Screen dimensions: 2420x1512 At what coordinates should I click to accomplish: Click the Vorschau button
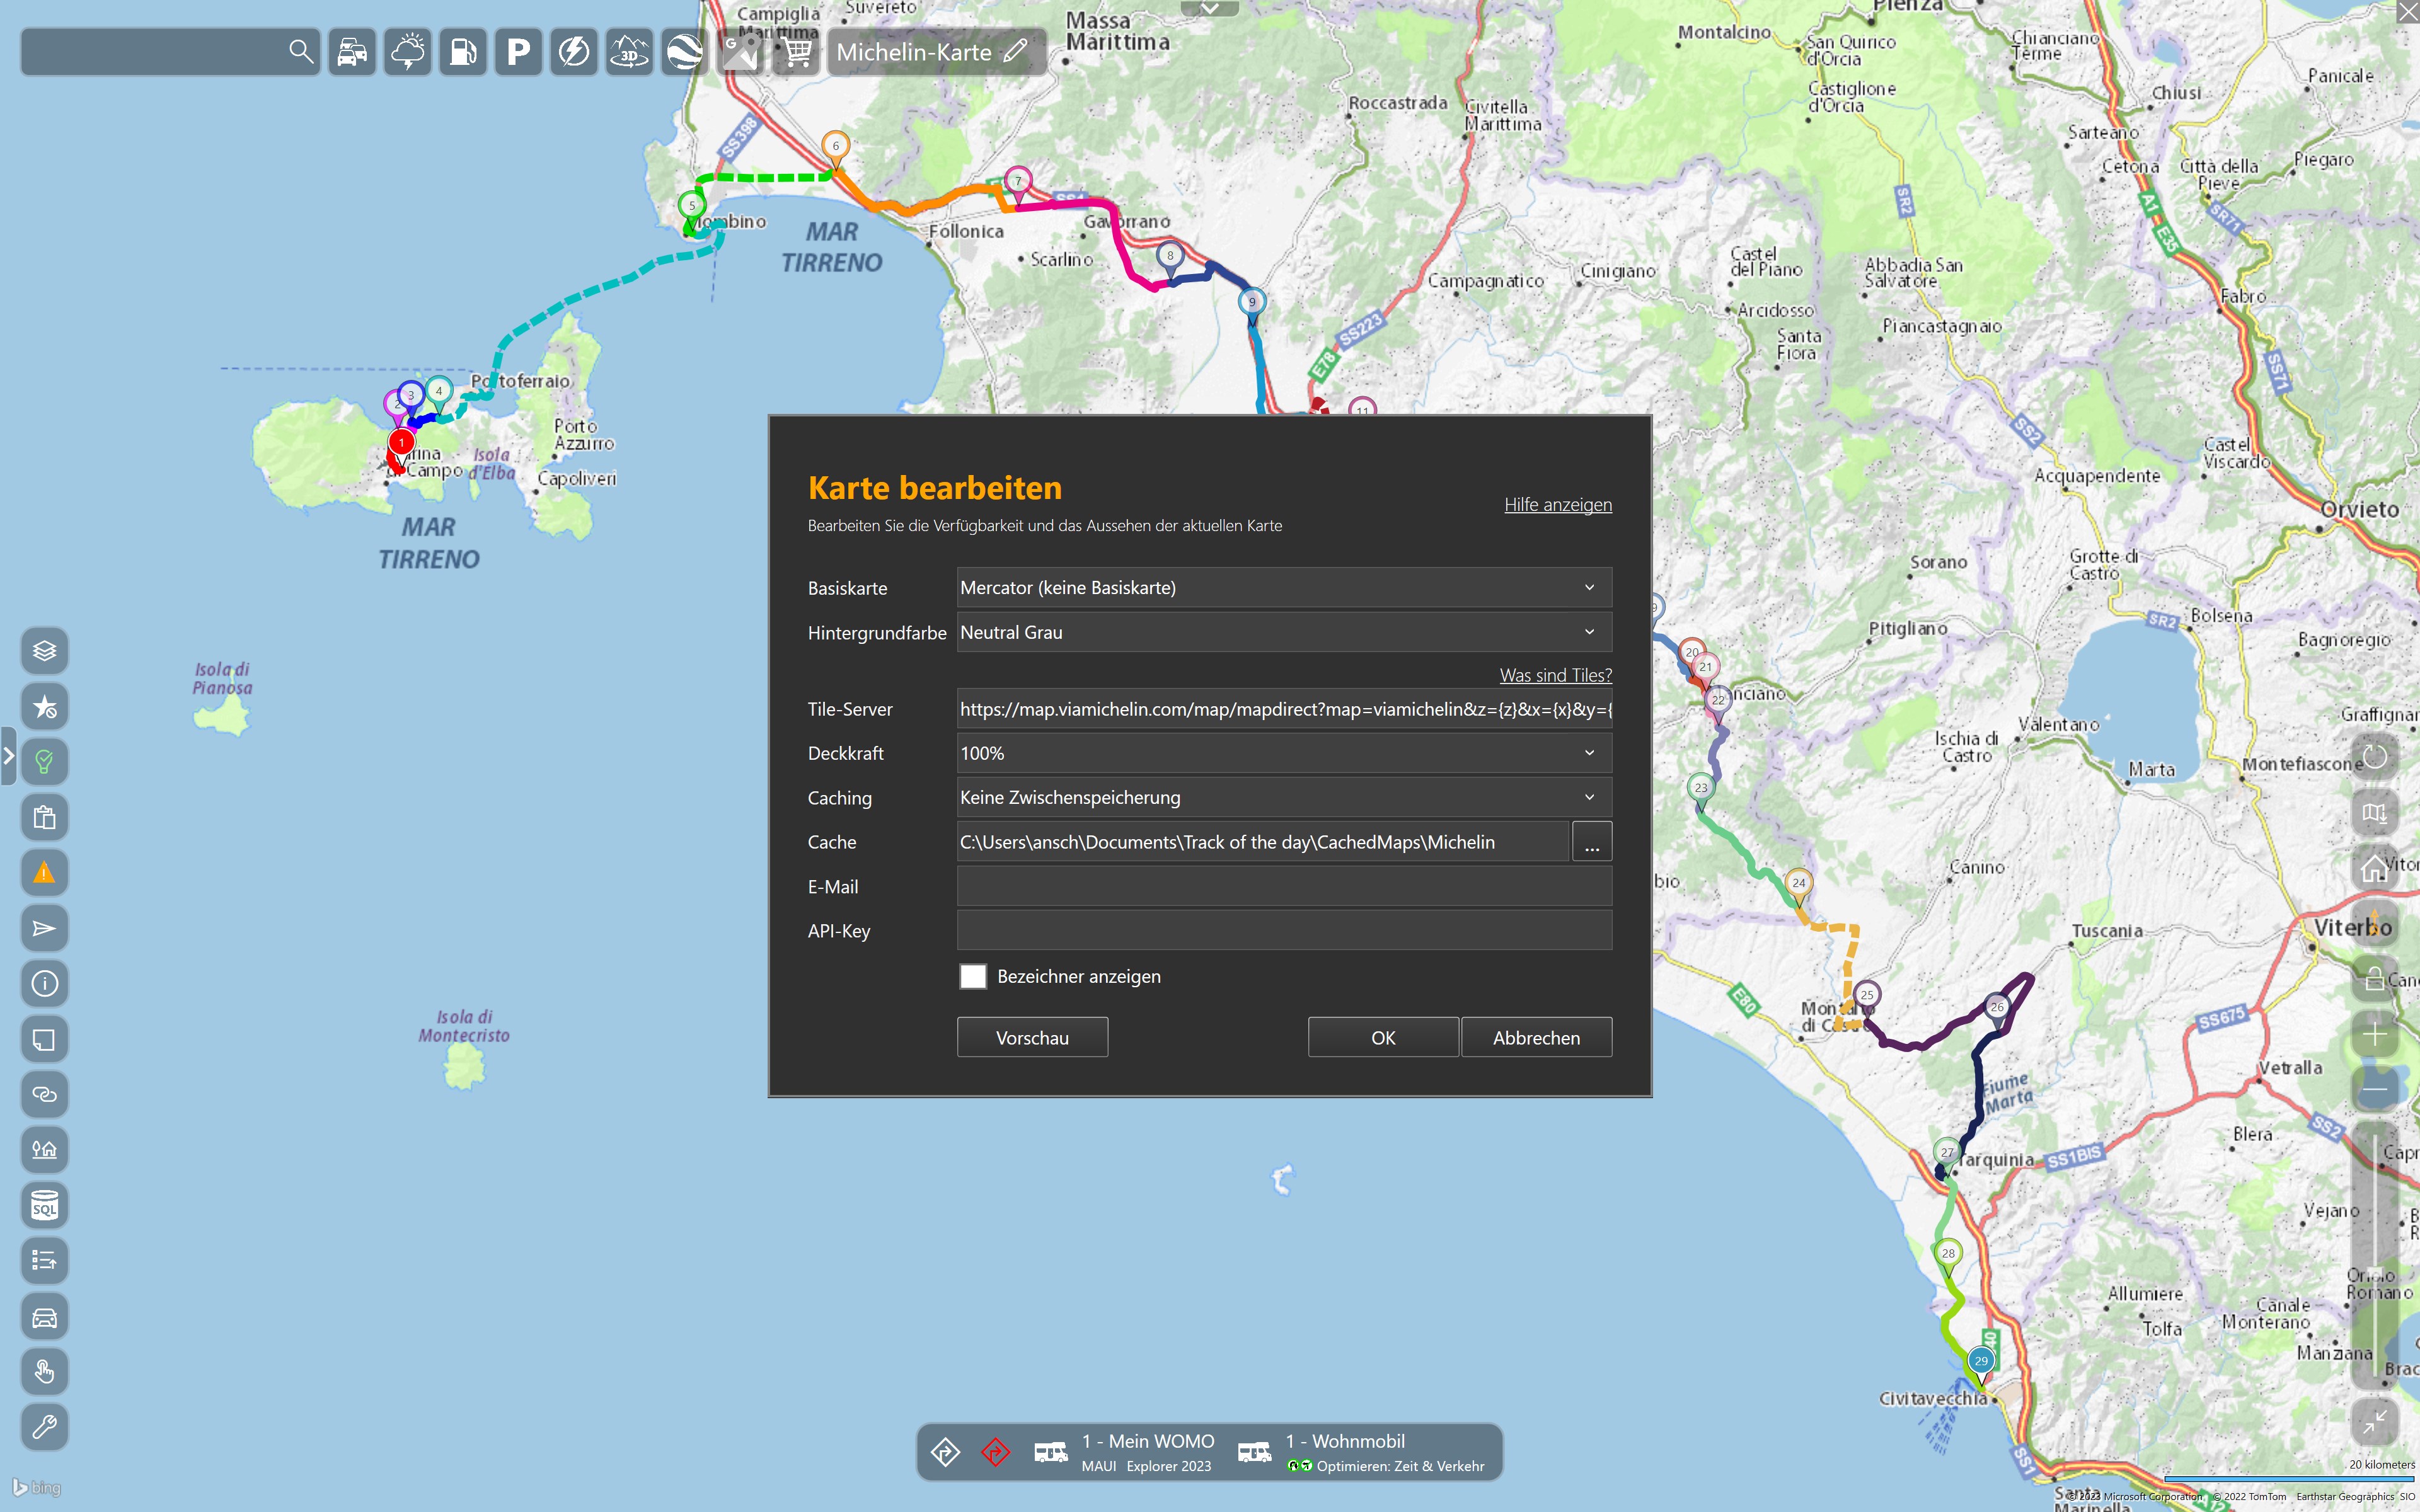[1032, 1037]
